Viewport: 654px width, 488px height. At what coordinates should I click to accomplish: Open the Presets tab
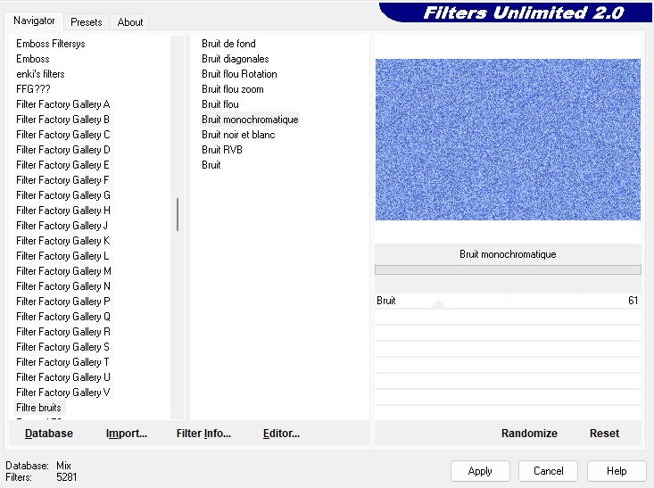pos(87,22)
